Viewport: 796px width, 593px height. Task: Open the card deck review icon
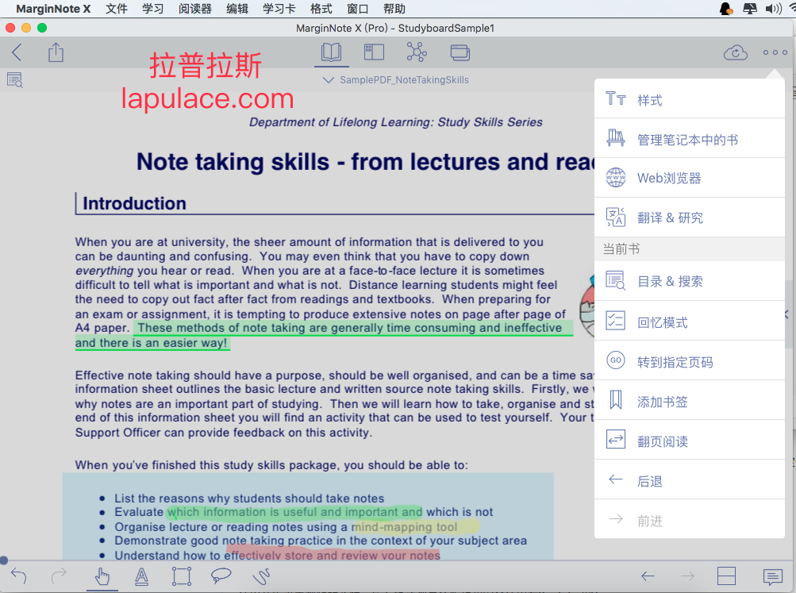click(460, 52)
